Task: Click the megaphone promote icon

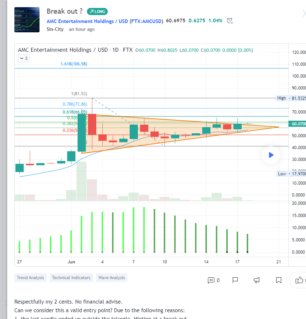Action: tap(257, 280)
